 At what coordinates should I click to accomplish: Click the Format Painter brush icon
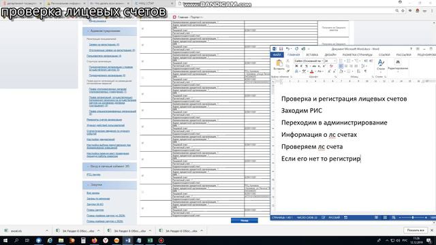click(x=288, y=71)
